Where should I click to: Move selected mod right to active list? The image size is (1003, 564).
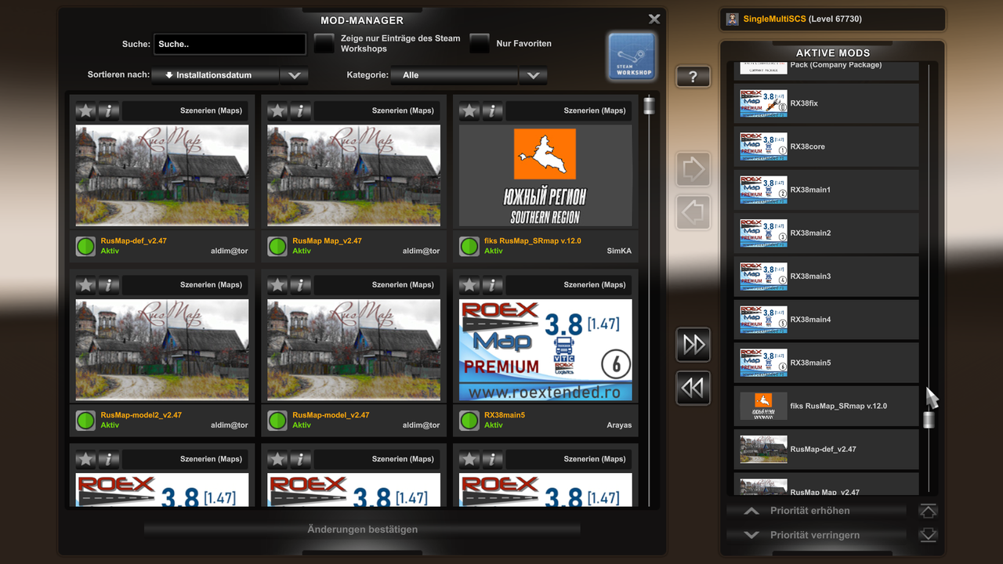point(693,169)
